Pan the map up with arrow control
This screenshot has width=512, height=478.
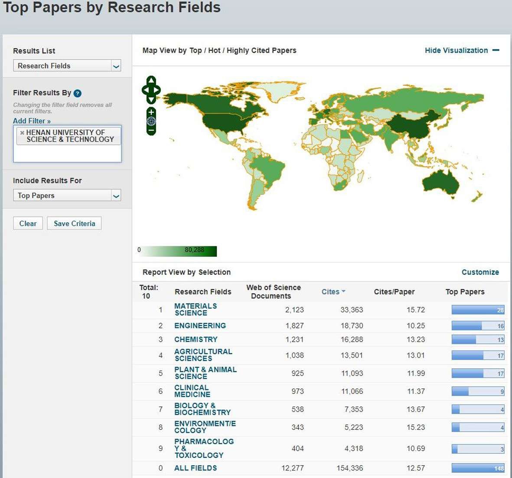[x=151, y=80]
